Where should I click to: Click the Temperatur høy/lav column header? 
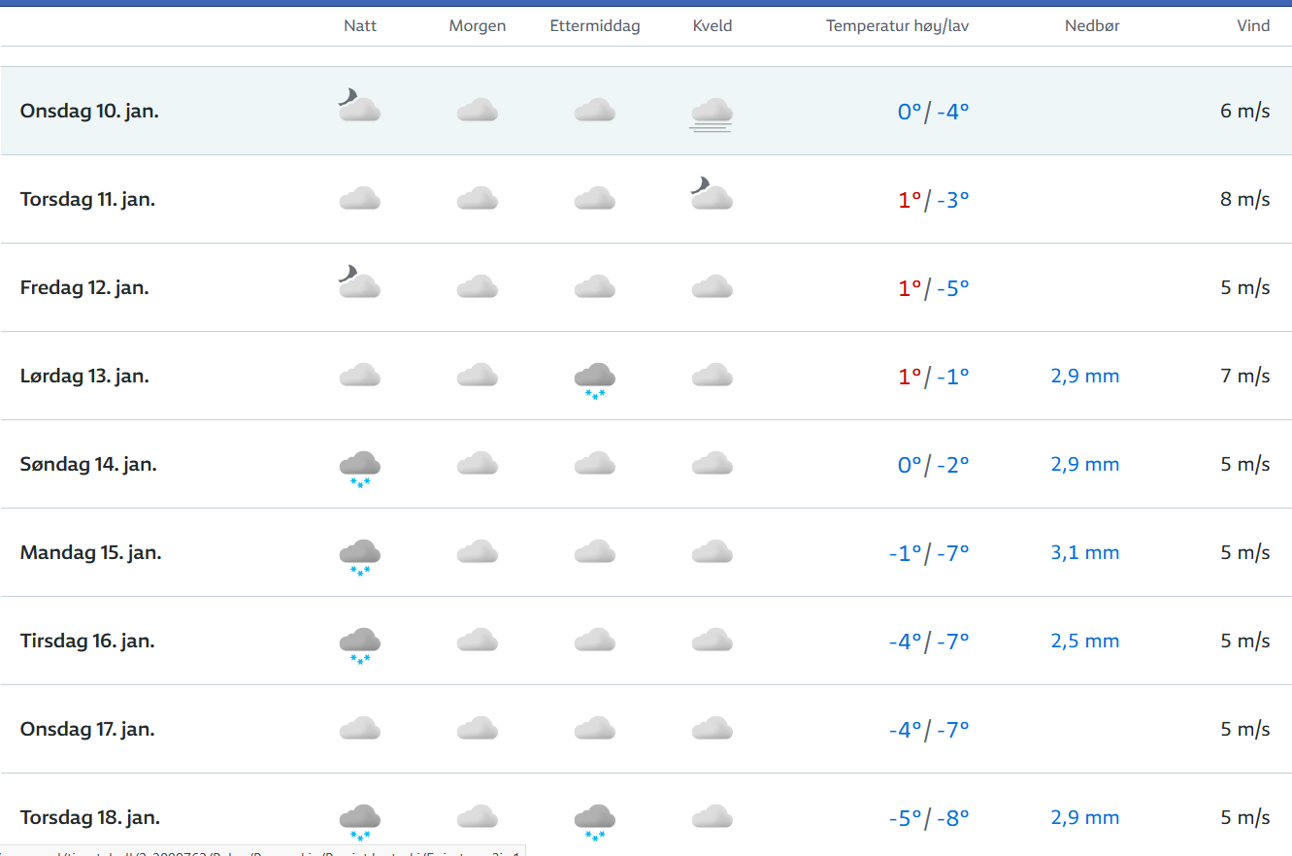[x=897, y=26]
